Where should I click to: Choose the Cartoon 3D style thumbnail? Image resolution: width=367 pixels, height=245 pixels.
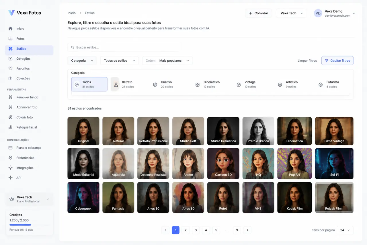click(x=223, y=164)
